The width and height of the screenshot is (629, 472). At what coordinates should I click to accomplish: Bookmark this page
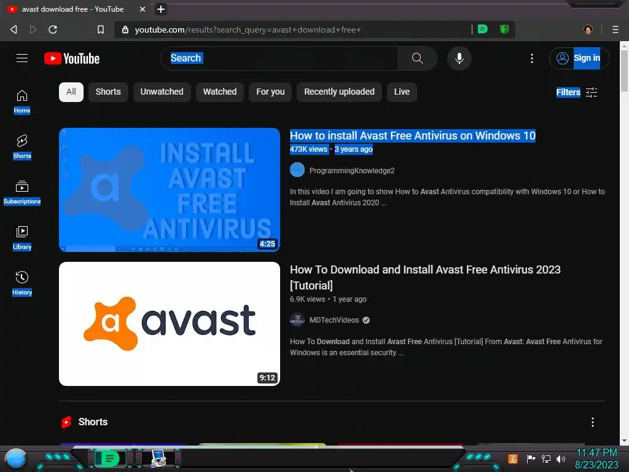(x=101, y=29)
